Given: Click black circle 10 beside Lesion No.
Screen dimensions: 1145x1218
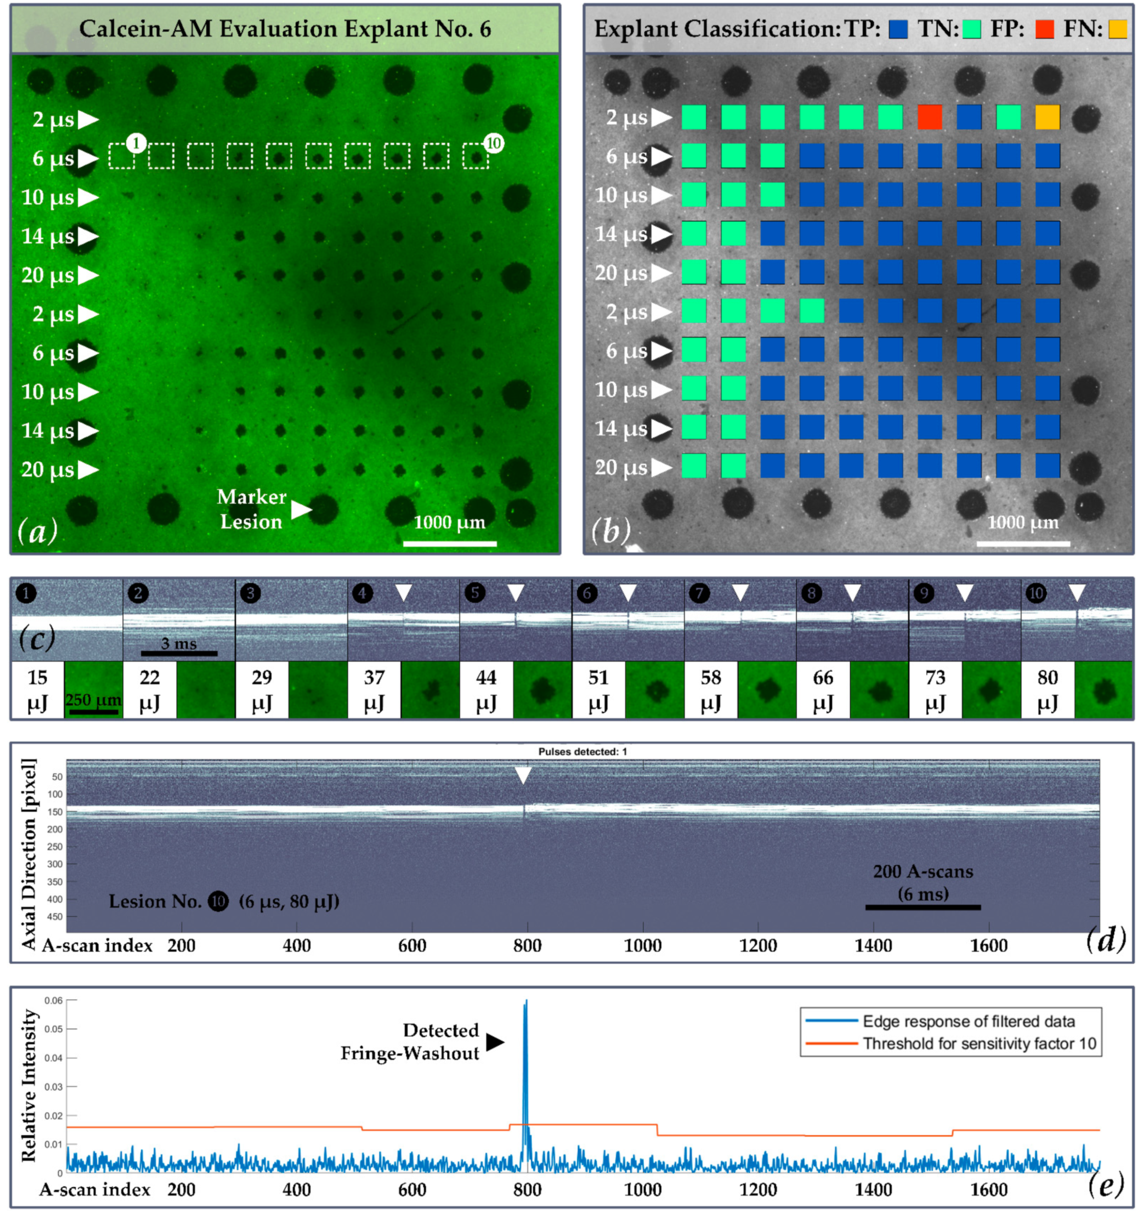Looking at the screenshot, I should pyautogui.click(x=218, y=901).
